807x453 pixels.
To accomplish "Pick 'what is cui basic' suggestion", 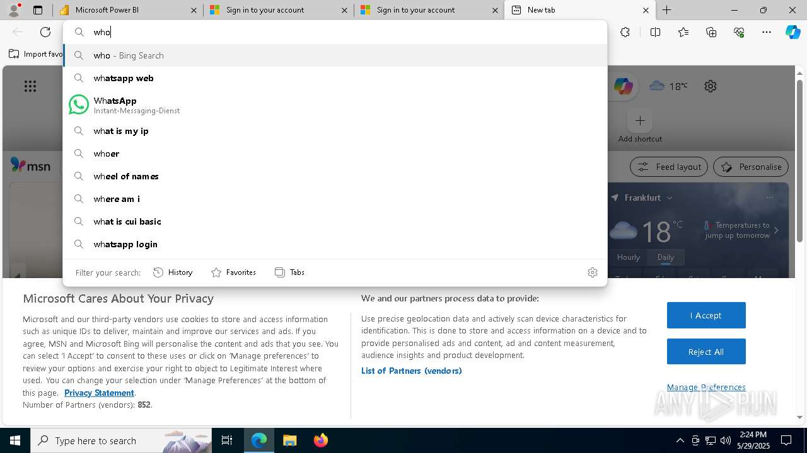I will [x=335, y=221].
